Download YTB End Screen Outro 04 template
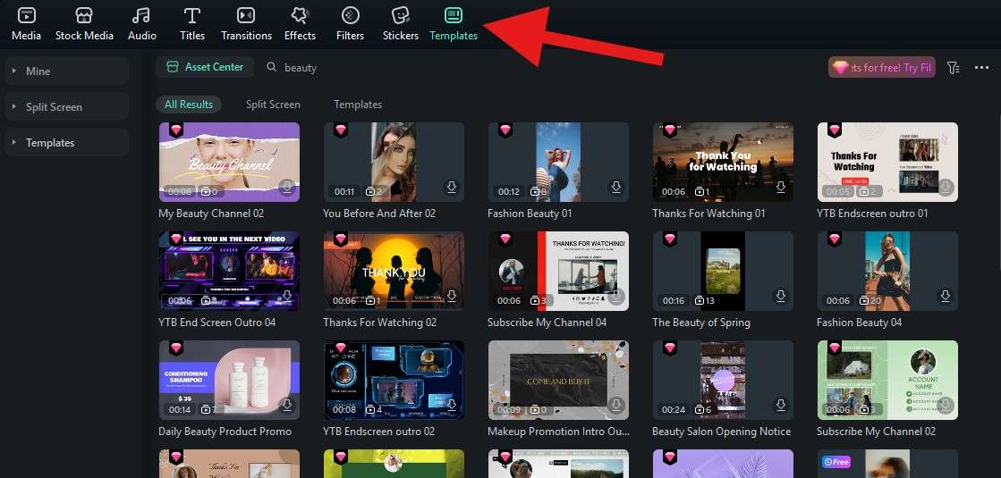1001x478 pixels. coord(287,296)
